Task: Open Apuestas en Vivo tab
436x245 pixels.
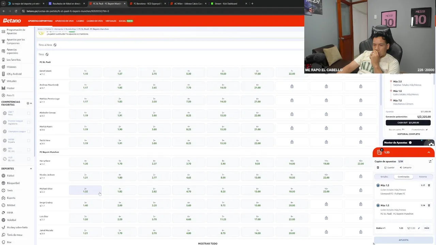Action: coord(64,21)
